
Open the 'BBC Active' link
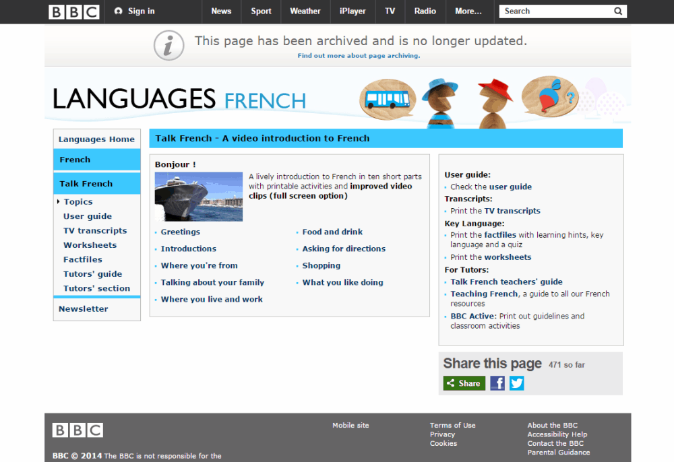click(472, 316)
